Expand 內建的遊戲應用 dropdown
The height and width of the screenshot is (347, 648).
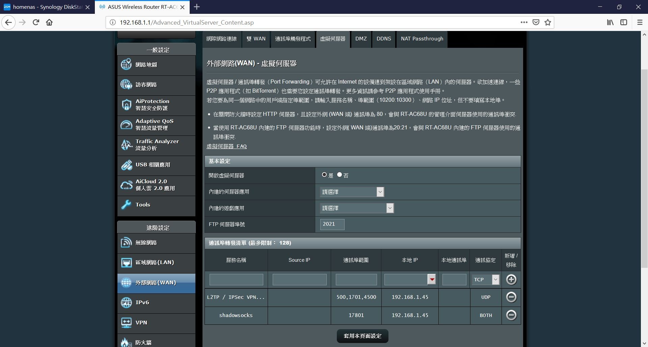(x=357, y=208)
